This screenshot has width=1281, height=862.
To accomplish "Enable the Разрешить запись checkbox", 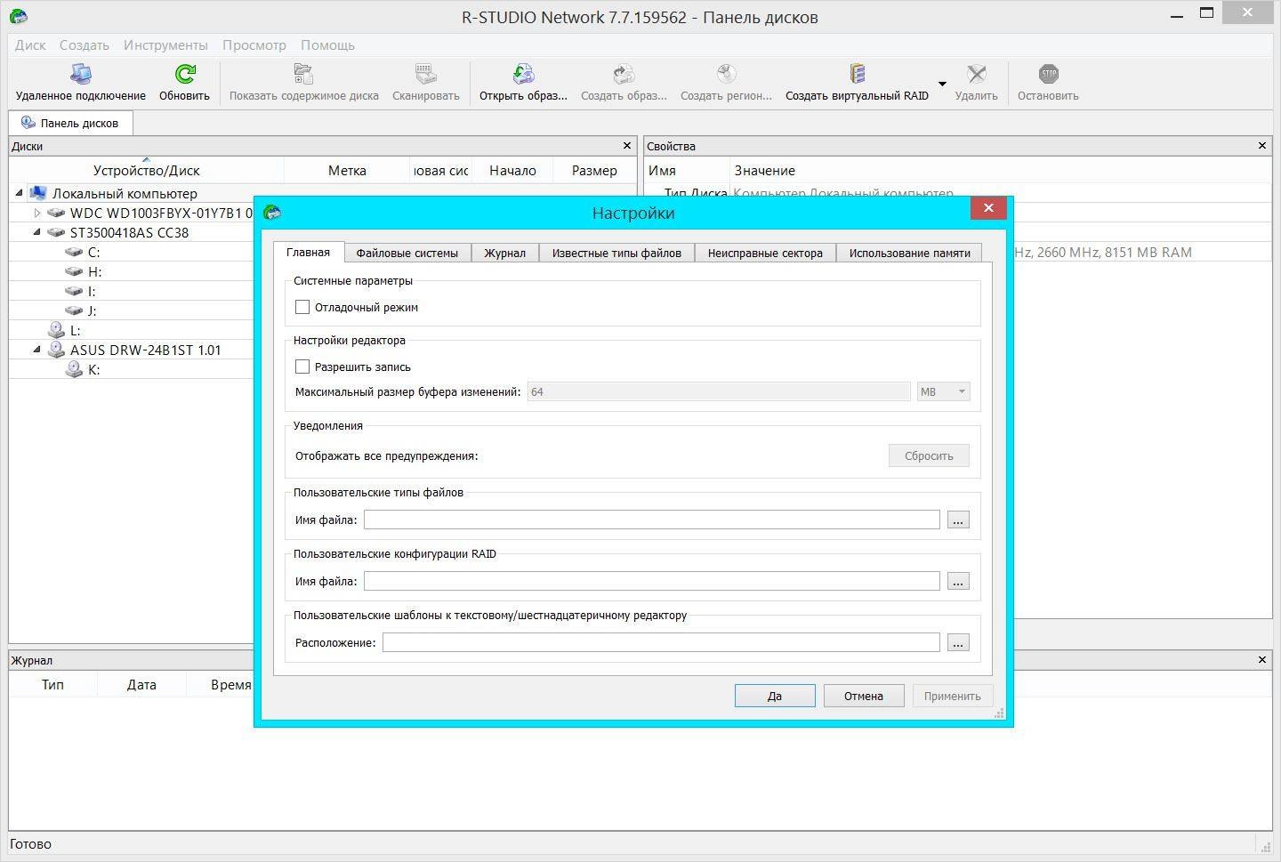I will tap(302, 367).
